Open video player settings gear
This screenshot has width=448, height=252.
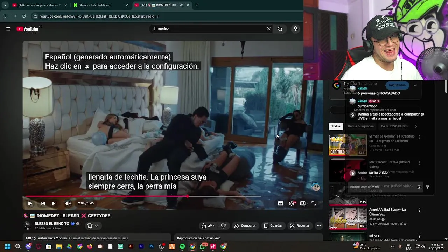pyautogui.click(x=292, y=203)
